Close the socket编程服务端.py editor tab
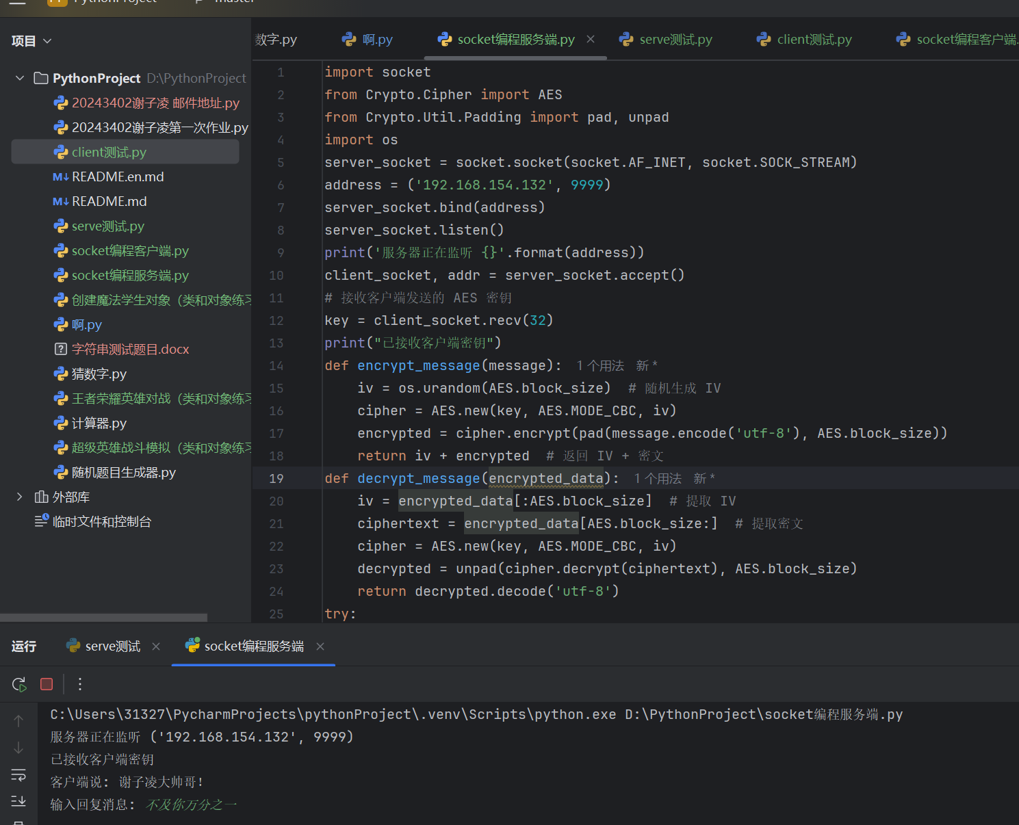This screenshot has width=1019, height=825. [591, 39]
